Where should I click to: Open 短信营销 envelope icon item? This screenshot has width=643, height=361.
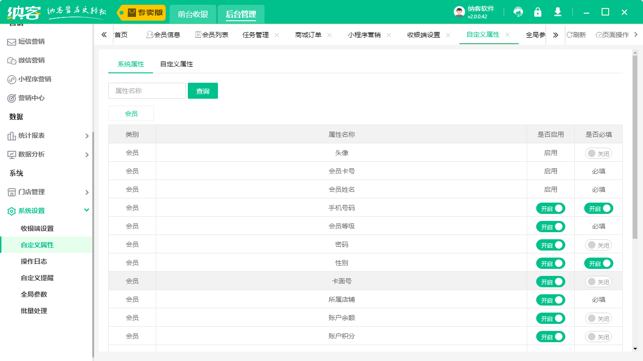[x=12, y=42]
